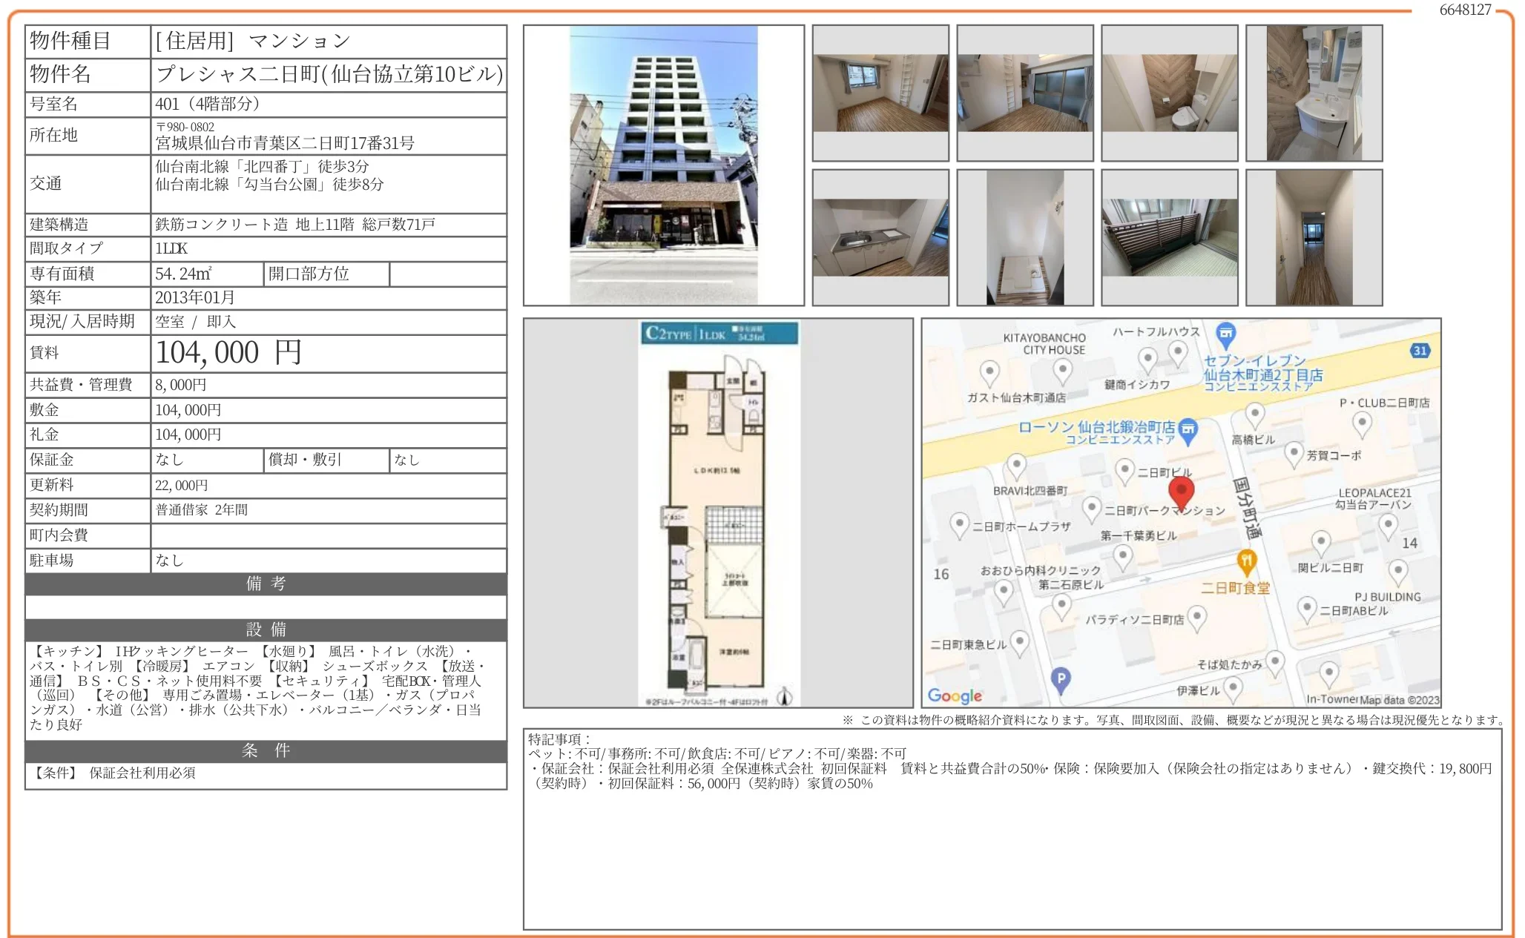Click the map pin by 芳賀コーポ
This screenshot has height=938, width=1525.
(1294, 455)
